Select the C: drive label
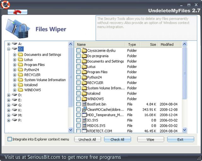 click(x=21, y=49)
